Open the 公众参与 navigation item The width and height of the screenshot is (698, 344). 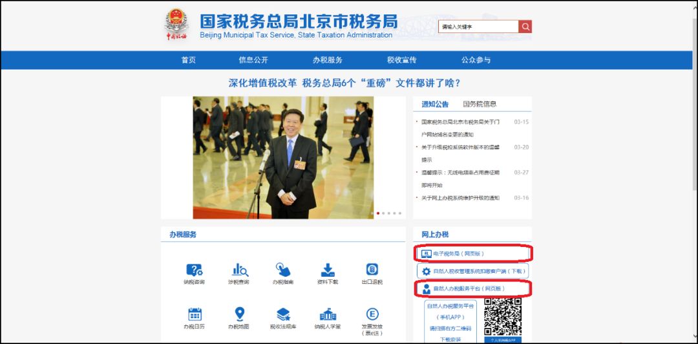pos(476,60)
